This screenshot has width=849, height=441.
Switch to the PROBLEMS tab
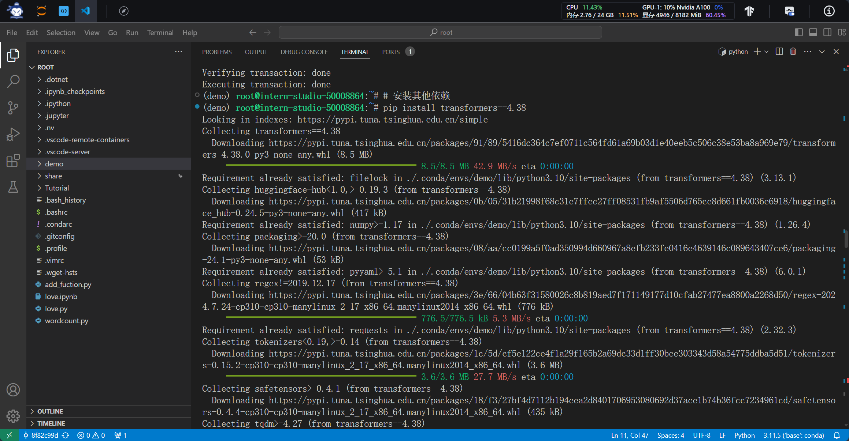coord(217,52)
